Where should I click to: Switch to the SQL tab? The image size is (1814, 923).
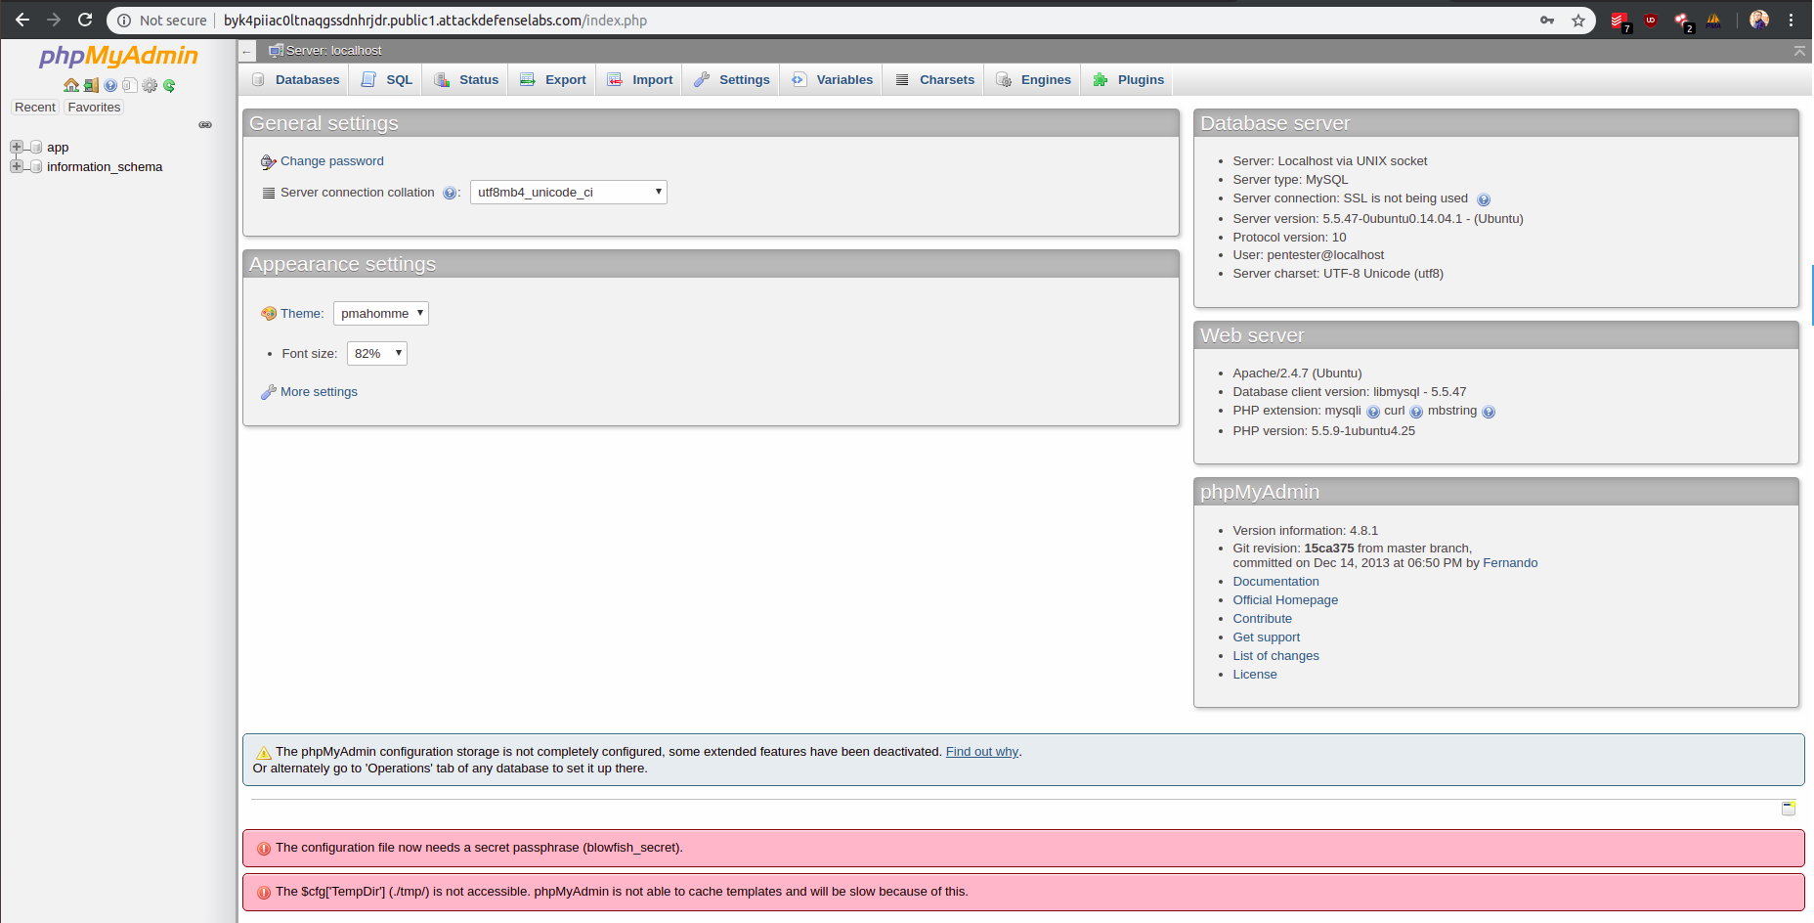click(388, 80)
